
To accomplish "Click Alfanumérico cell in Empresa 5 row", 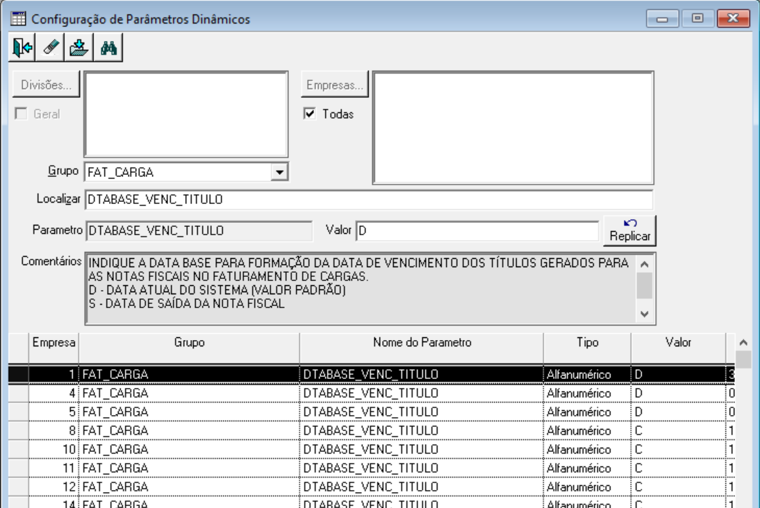I will (587, 412).
